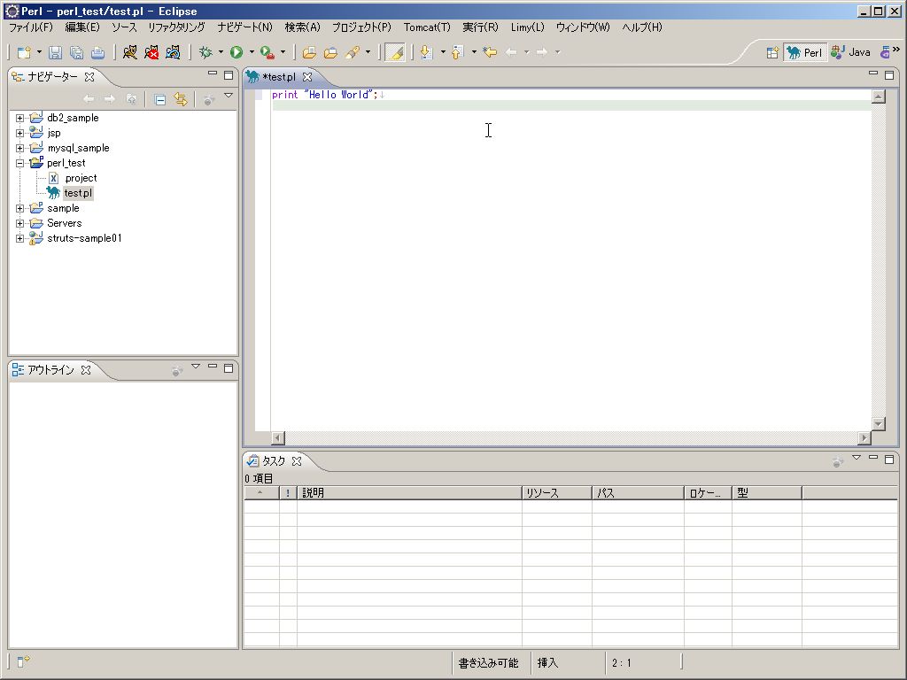
Task: Click the Open Type folder icon
Action: tap(309, 52)
